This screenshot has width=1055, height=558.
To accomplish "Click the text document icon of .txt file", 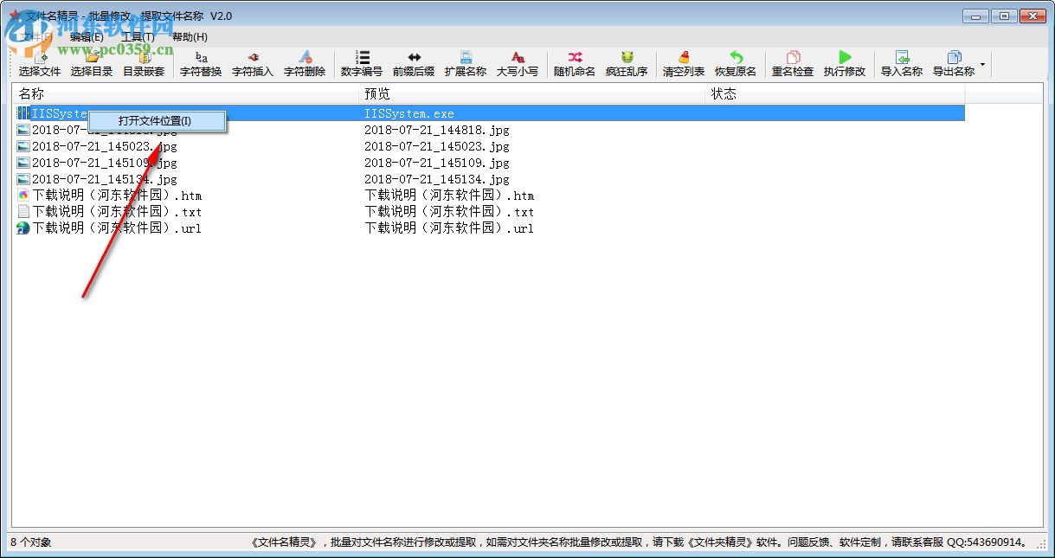I will point(23,212).
